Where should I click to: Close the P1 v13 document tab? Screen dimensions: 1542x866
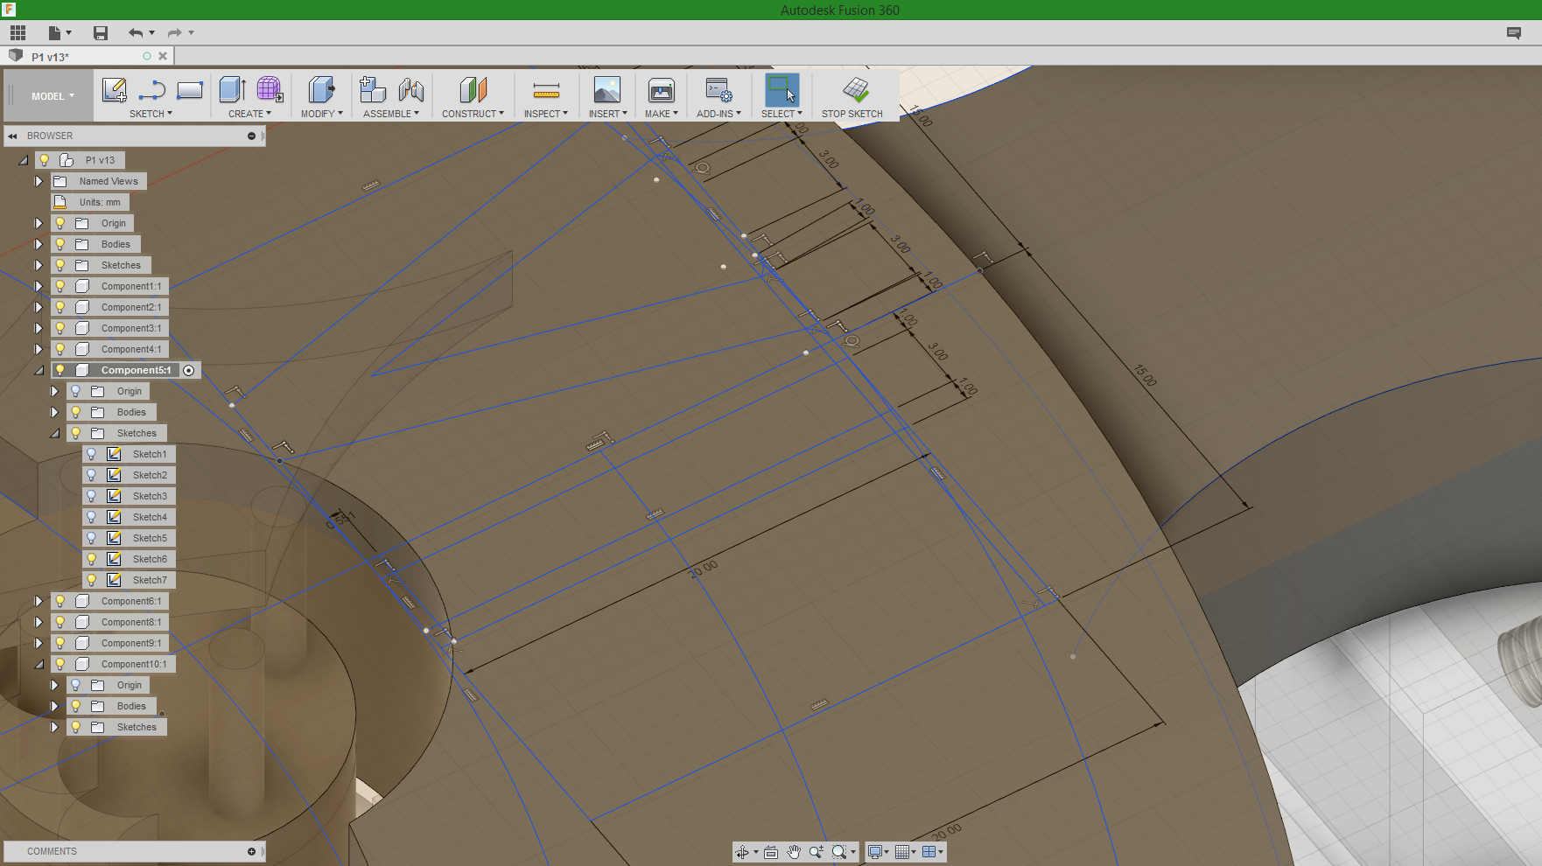click(163, 56)
